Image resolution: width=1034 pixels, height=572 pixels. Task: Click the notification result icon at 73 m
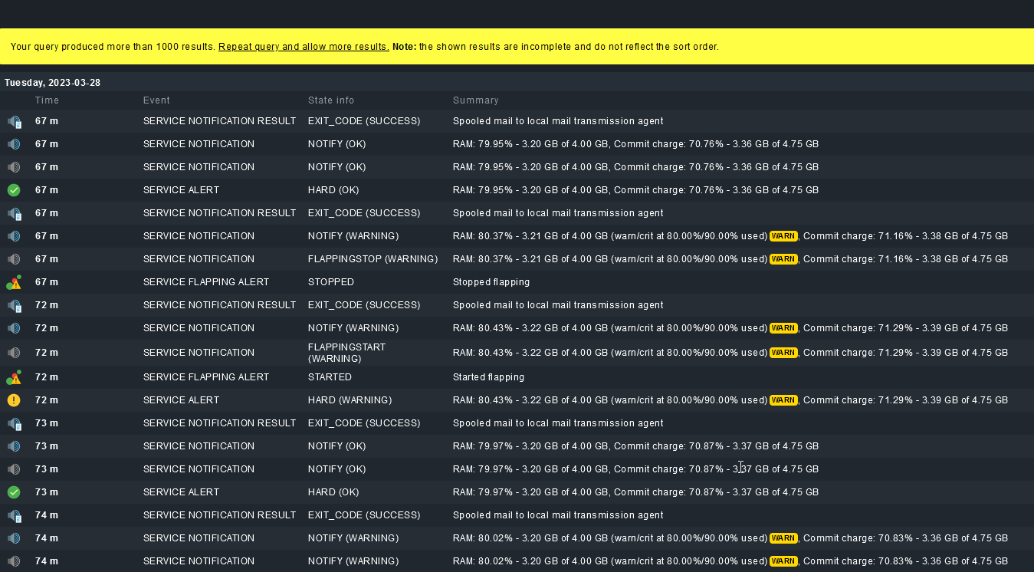14,423
